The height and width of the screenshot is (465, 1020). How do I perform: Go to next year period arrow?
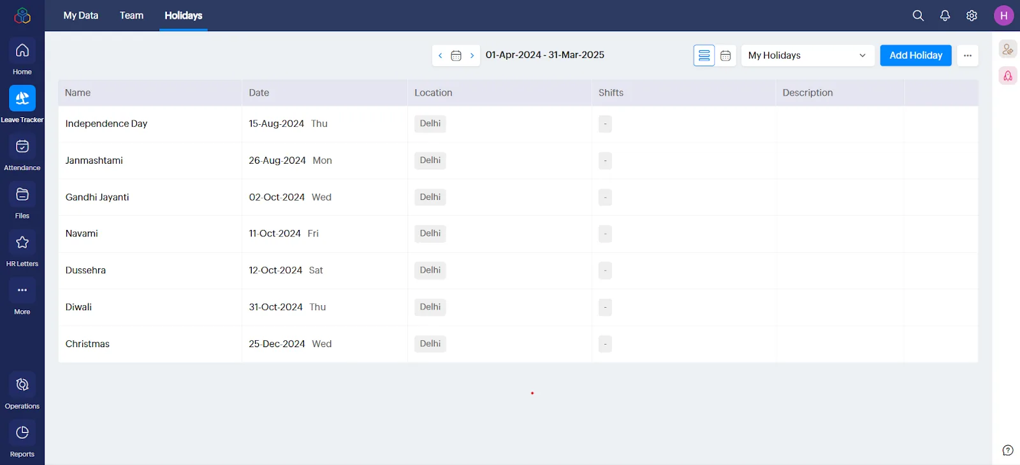pos(472,55)
